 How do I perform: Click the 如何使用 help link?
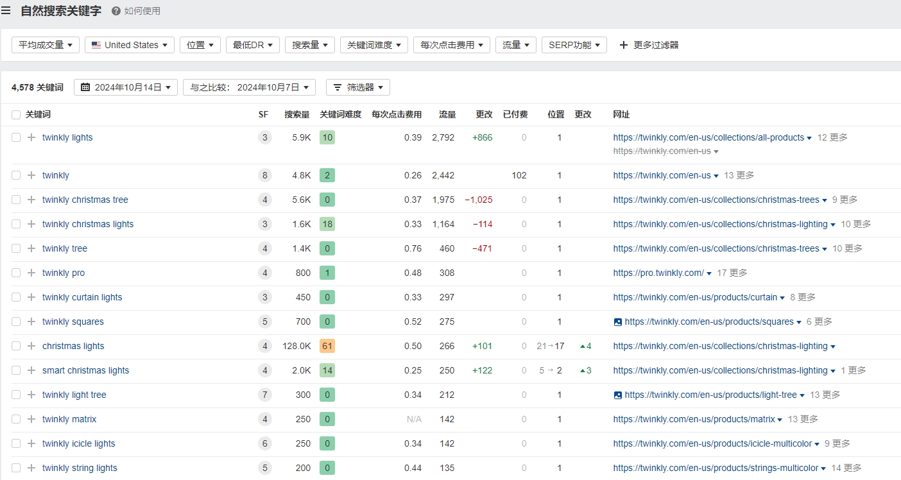[x=142, y=11]
